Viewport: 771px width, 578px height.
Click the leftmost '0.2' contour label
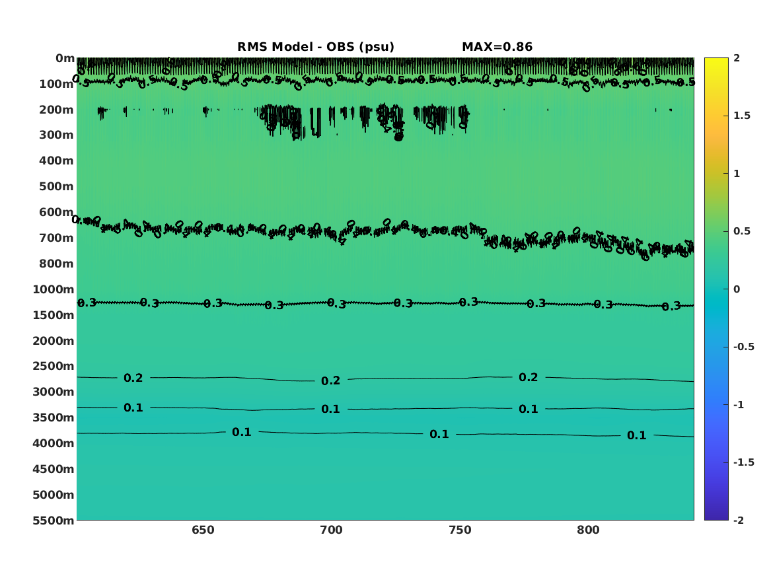133,378
